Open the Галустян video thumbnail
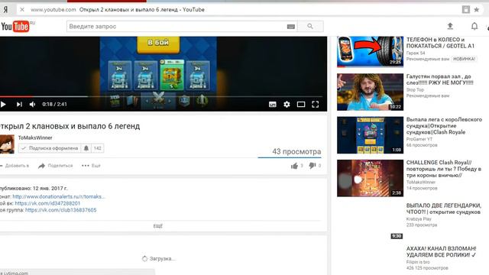Screen dimensions: 489x275 [370, 92]
